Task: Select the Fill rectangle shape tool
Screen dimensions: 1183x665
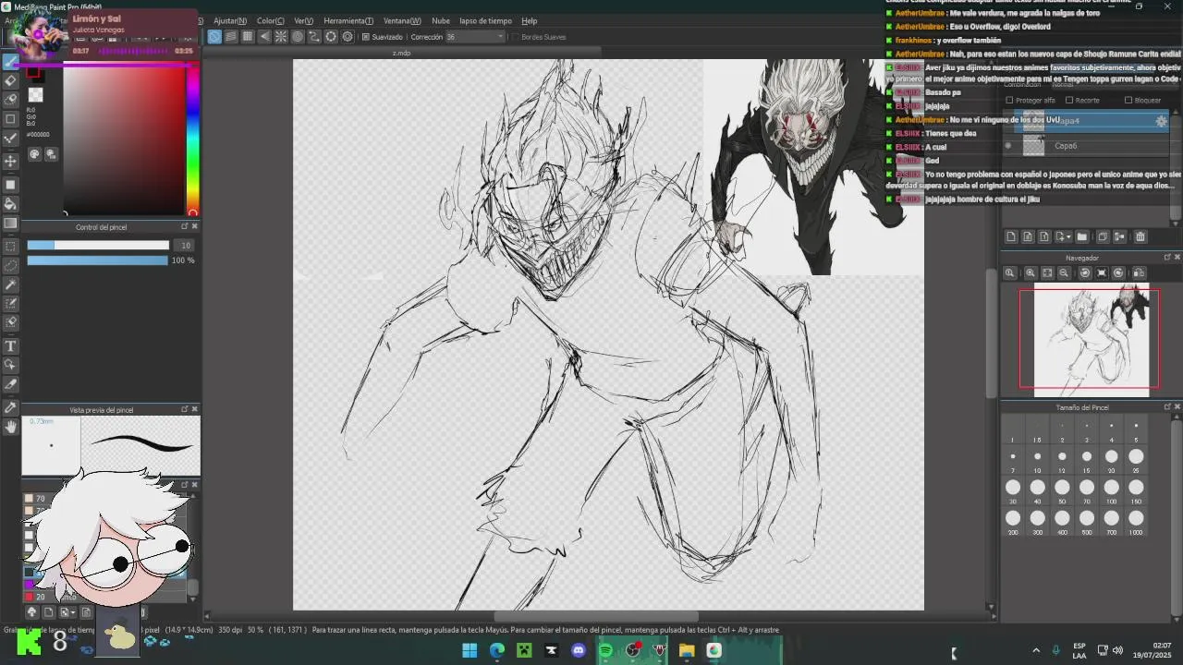Action: point(11,184)
